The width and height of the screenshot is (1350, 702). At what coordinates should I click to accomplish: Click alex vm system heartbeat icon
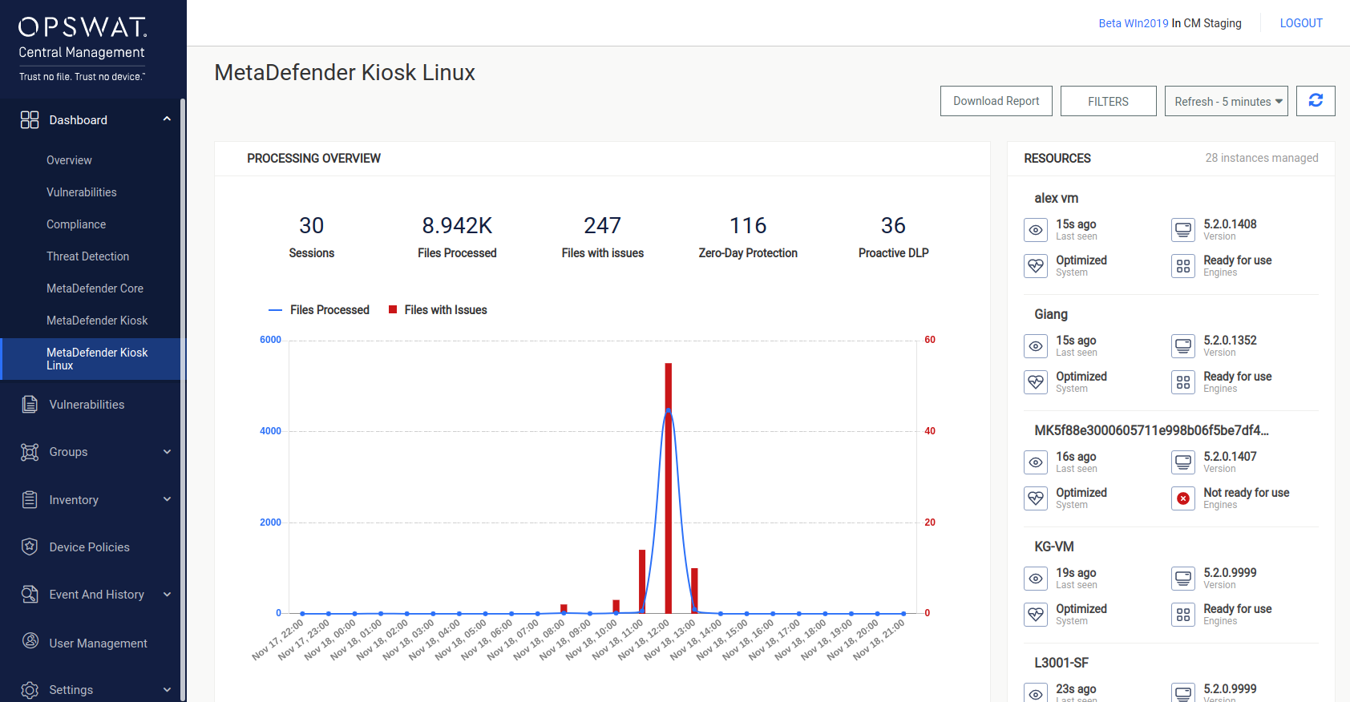tap(1036, 266)
